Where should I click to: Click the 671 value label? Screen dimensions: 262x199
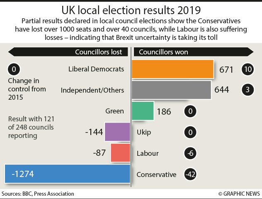227,69
